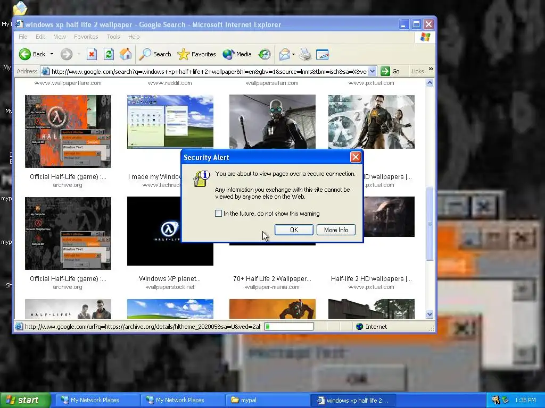
Task: Click the Refresh page icon
Action: point(109,54)
